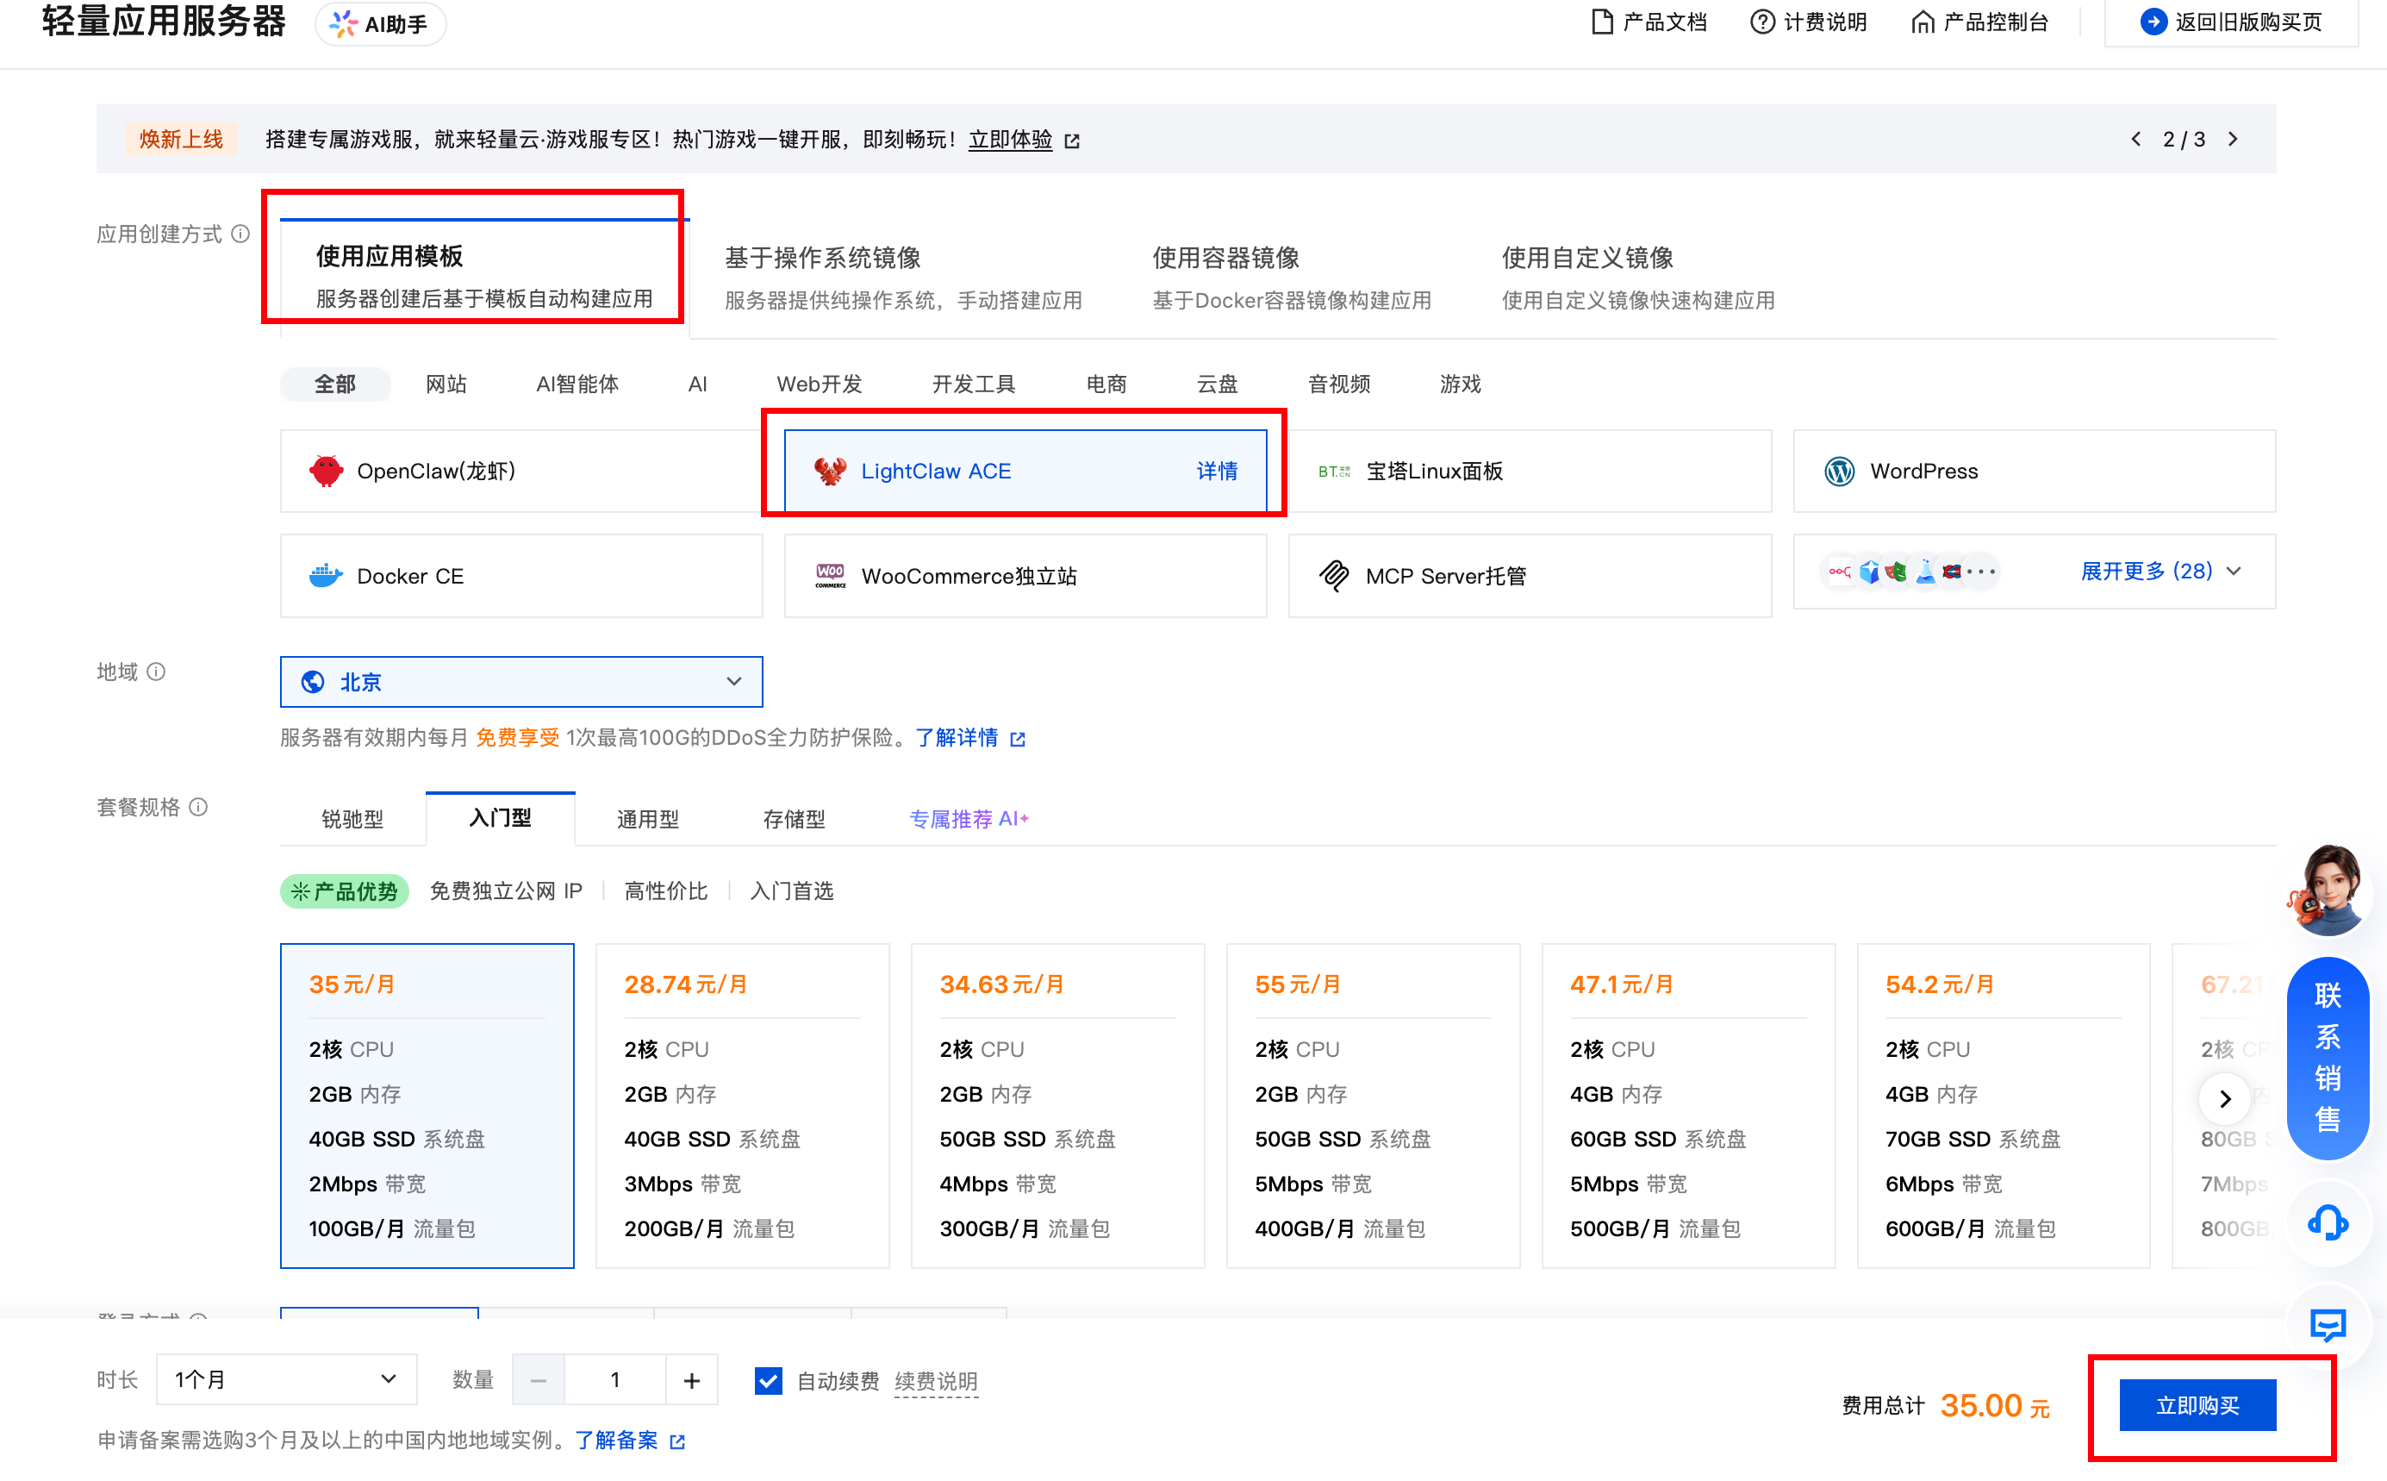This screenshot has width=2387, height=1481.
Task: Click the AI助手 sparkle icon
Action: (x=343, y=23)
